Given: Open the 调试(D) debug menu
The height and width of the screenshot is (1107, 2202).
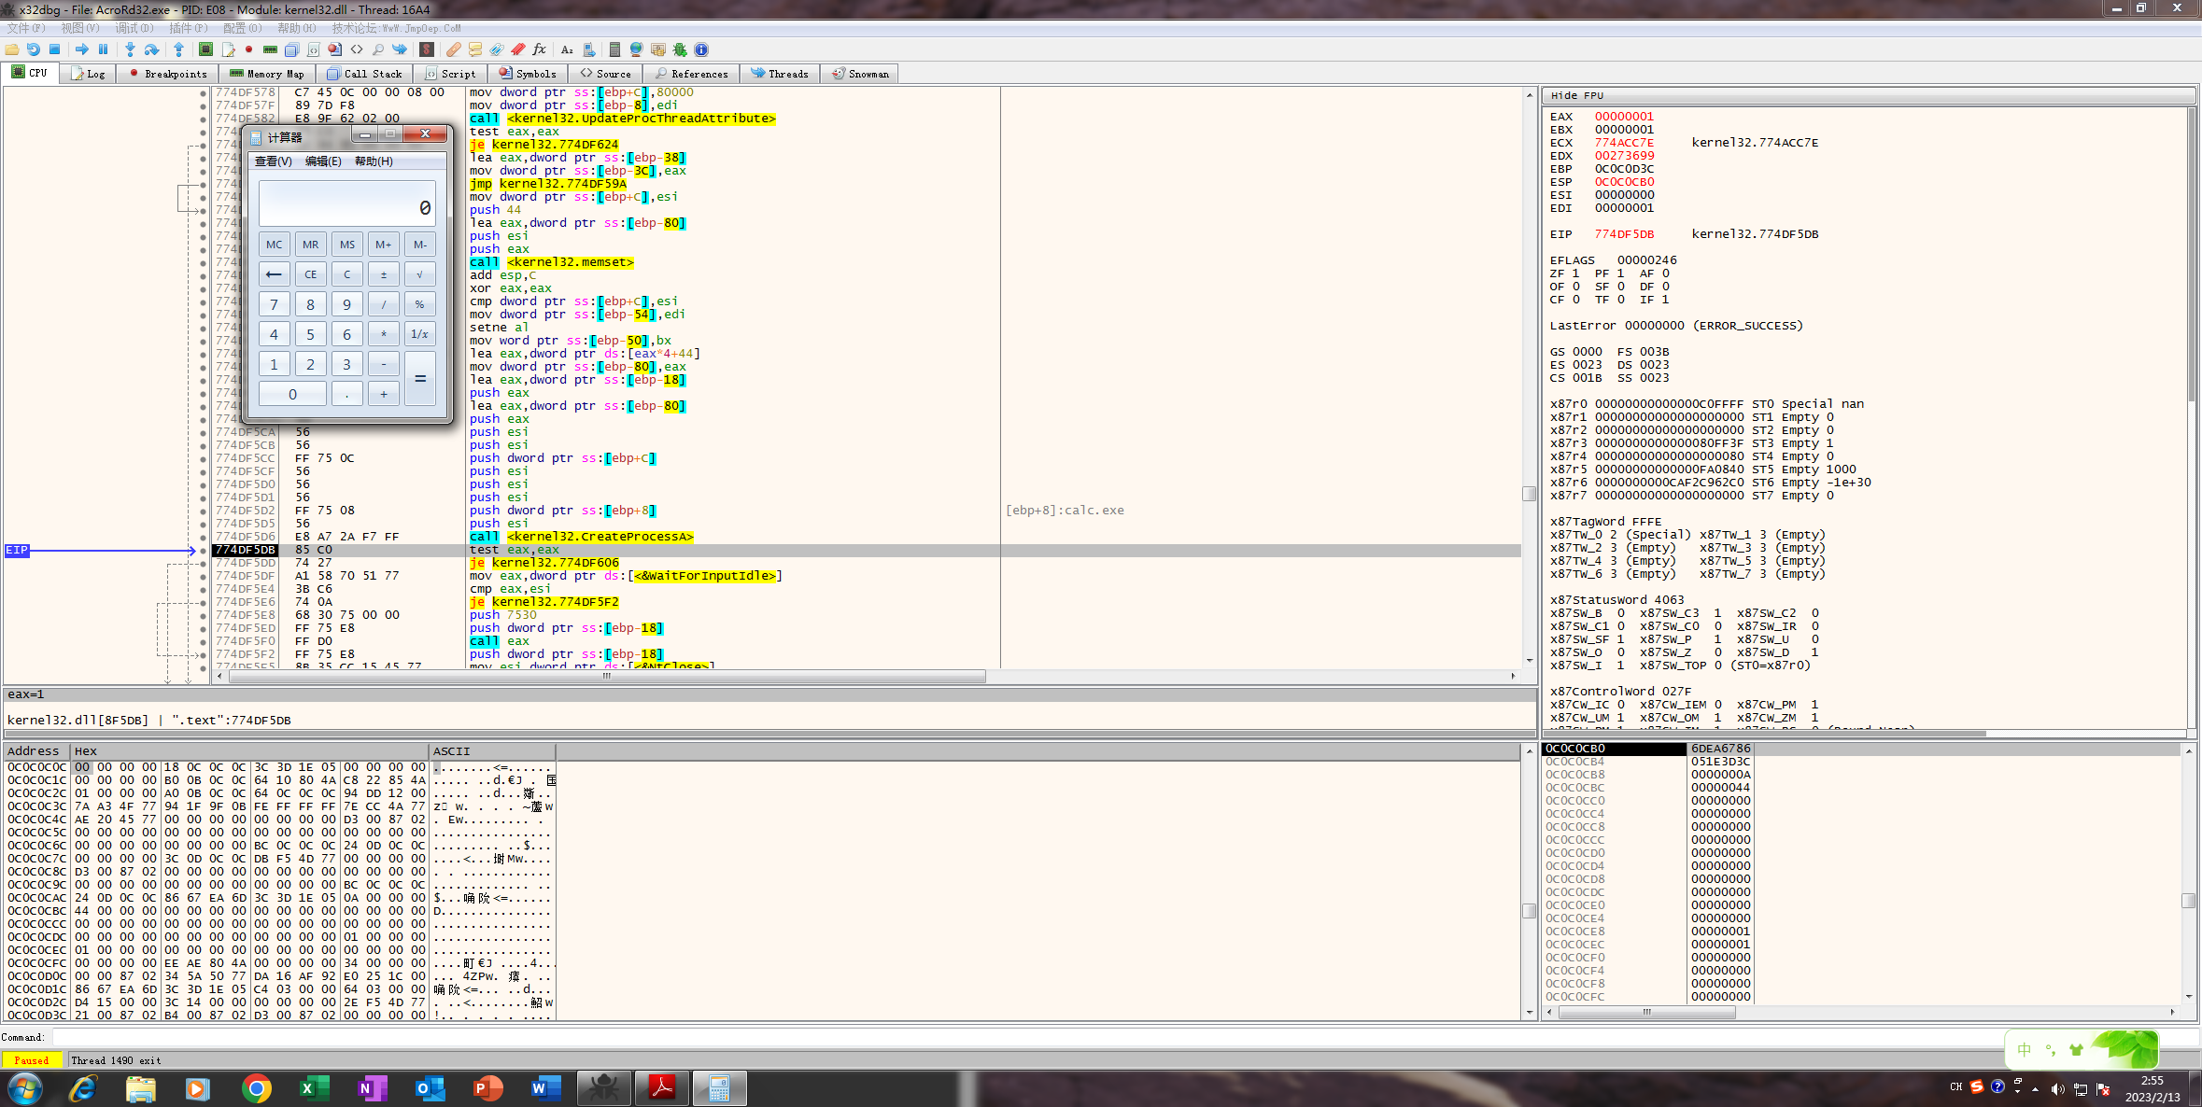Looking at the screenshot, I should 134,28.
